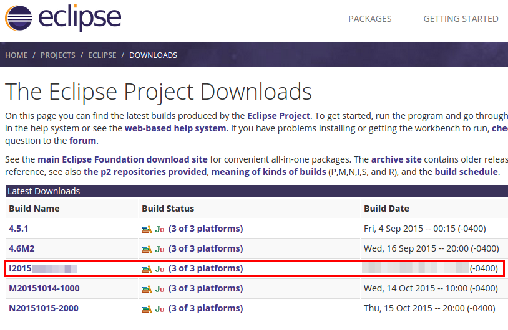
Task: Select the DOWNLOADS breadcrumb
Action: click(x=153, y=55)
